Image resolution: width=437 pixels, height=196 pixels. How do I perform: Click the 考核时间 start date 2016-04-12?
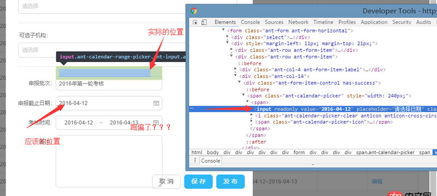coord(79,122)
